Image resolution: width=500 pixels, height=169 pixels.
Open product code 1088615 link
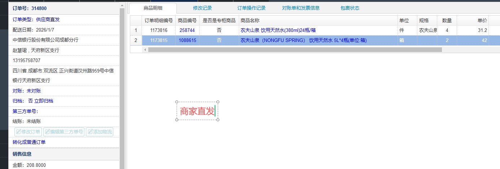click(x=187, y=41)
